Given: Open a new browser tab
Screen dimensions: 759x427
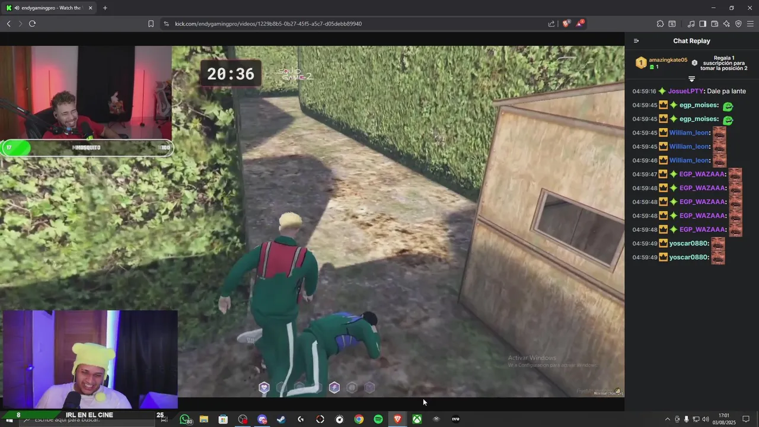Looking at the screenshot, I should (x=105, y=8).
